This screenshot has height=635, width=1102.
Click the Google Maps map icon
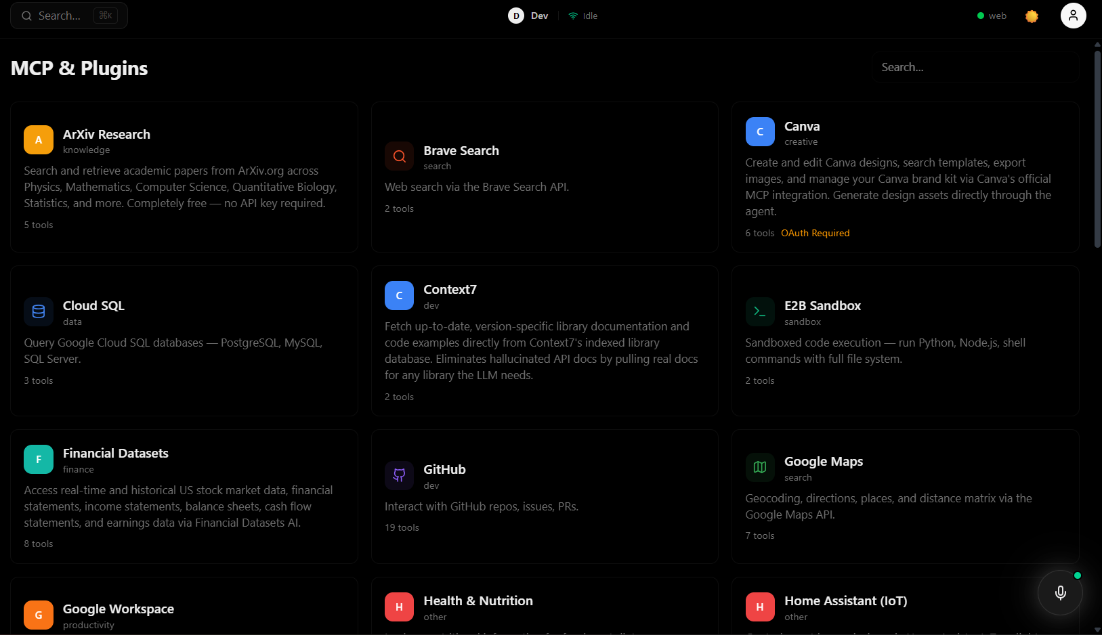[x=760, y=467]
